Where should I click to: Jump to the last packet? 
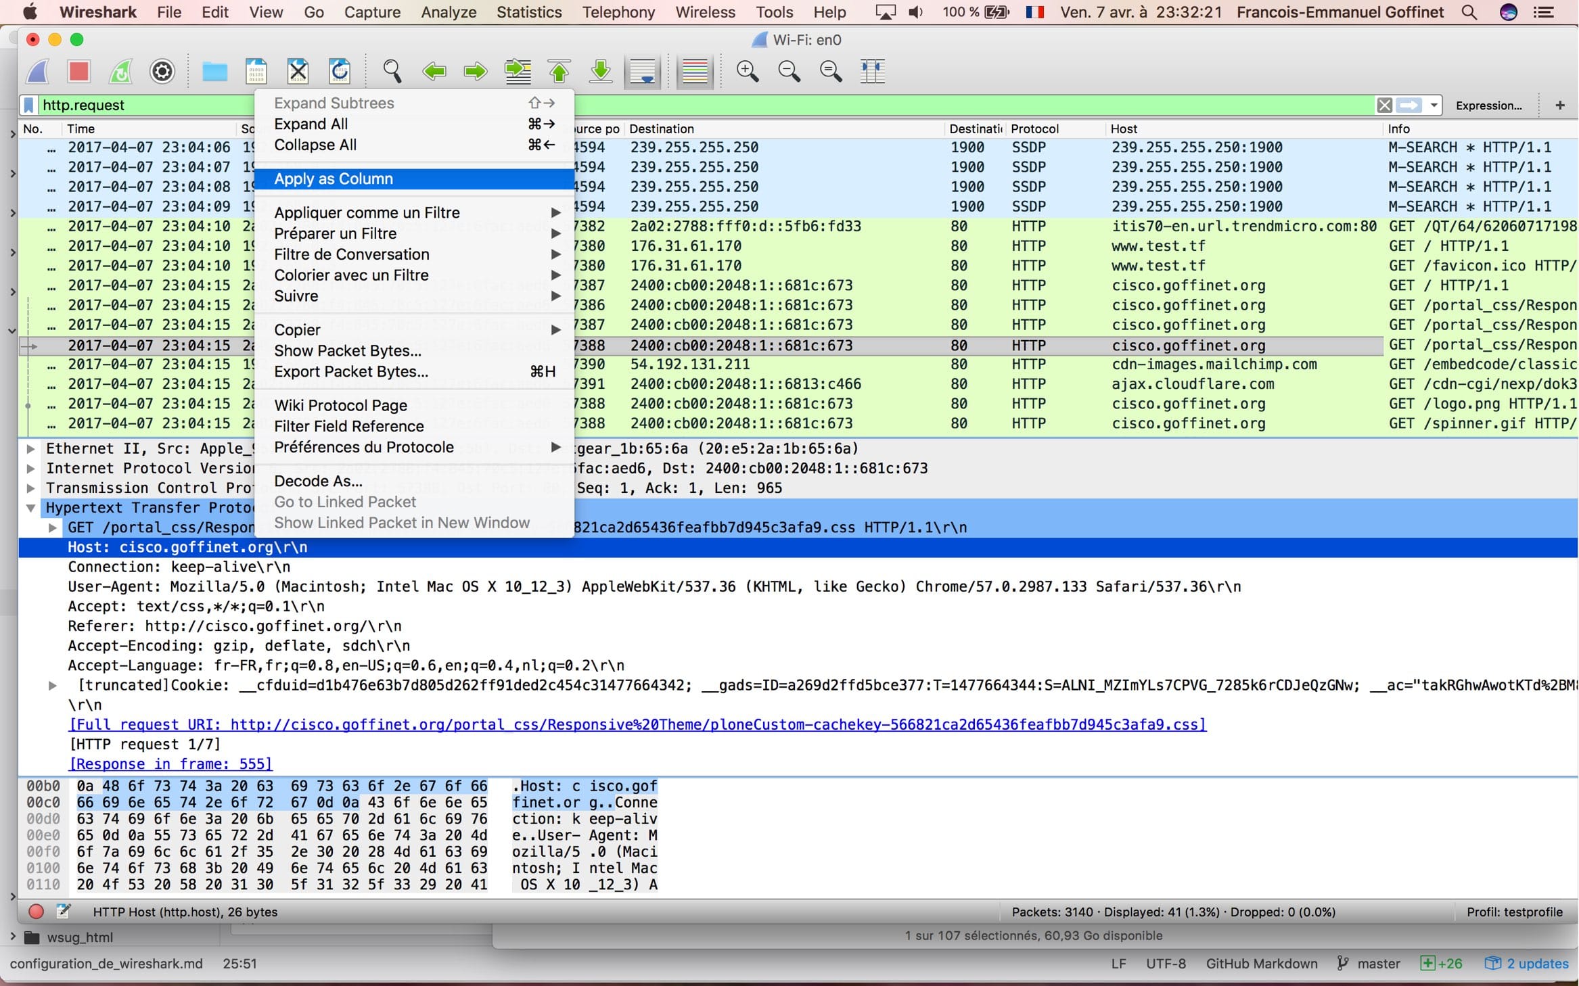601,71
